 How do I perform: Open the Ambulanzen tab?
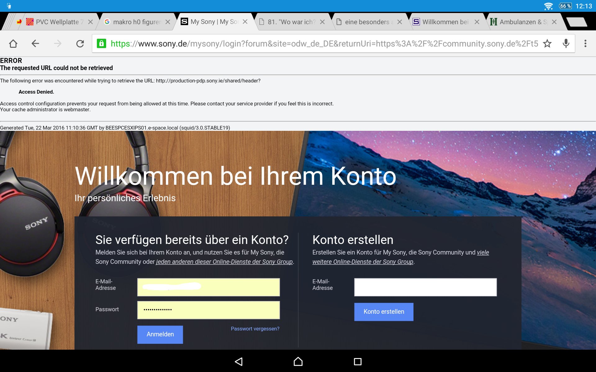[521, 22]
